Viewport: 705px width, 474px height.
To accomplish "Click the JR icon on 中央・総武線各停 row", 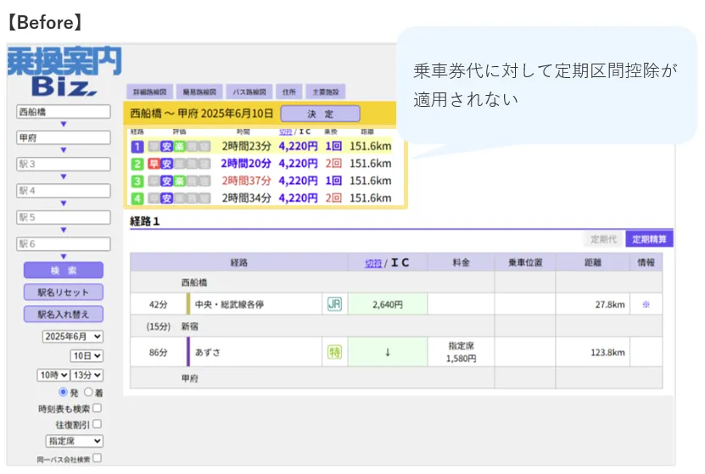I will coord(334,304).
